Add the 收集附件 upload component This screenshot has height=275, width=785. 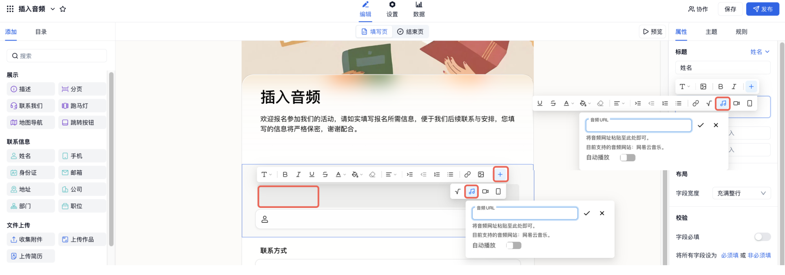(31, 239)
